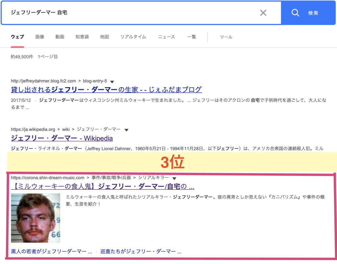Open the 知恵袋 tab

[82, 37]
